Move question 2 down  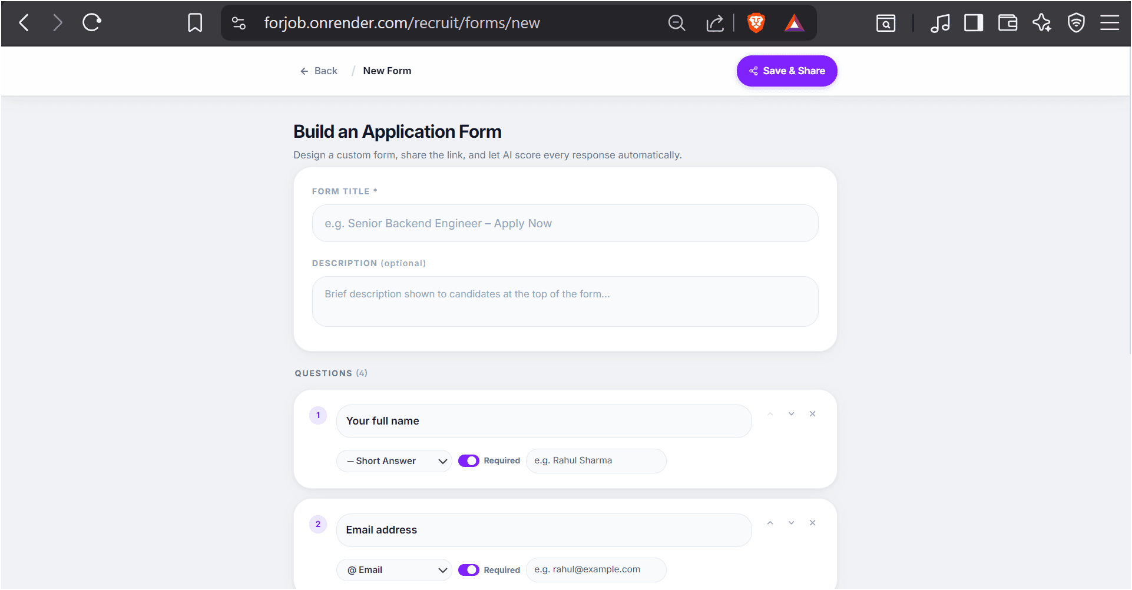[791, 523]
